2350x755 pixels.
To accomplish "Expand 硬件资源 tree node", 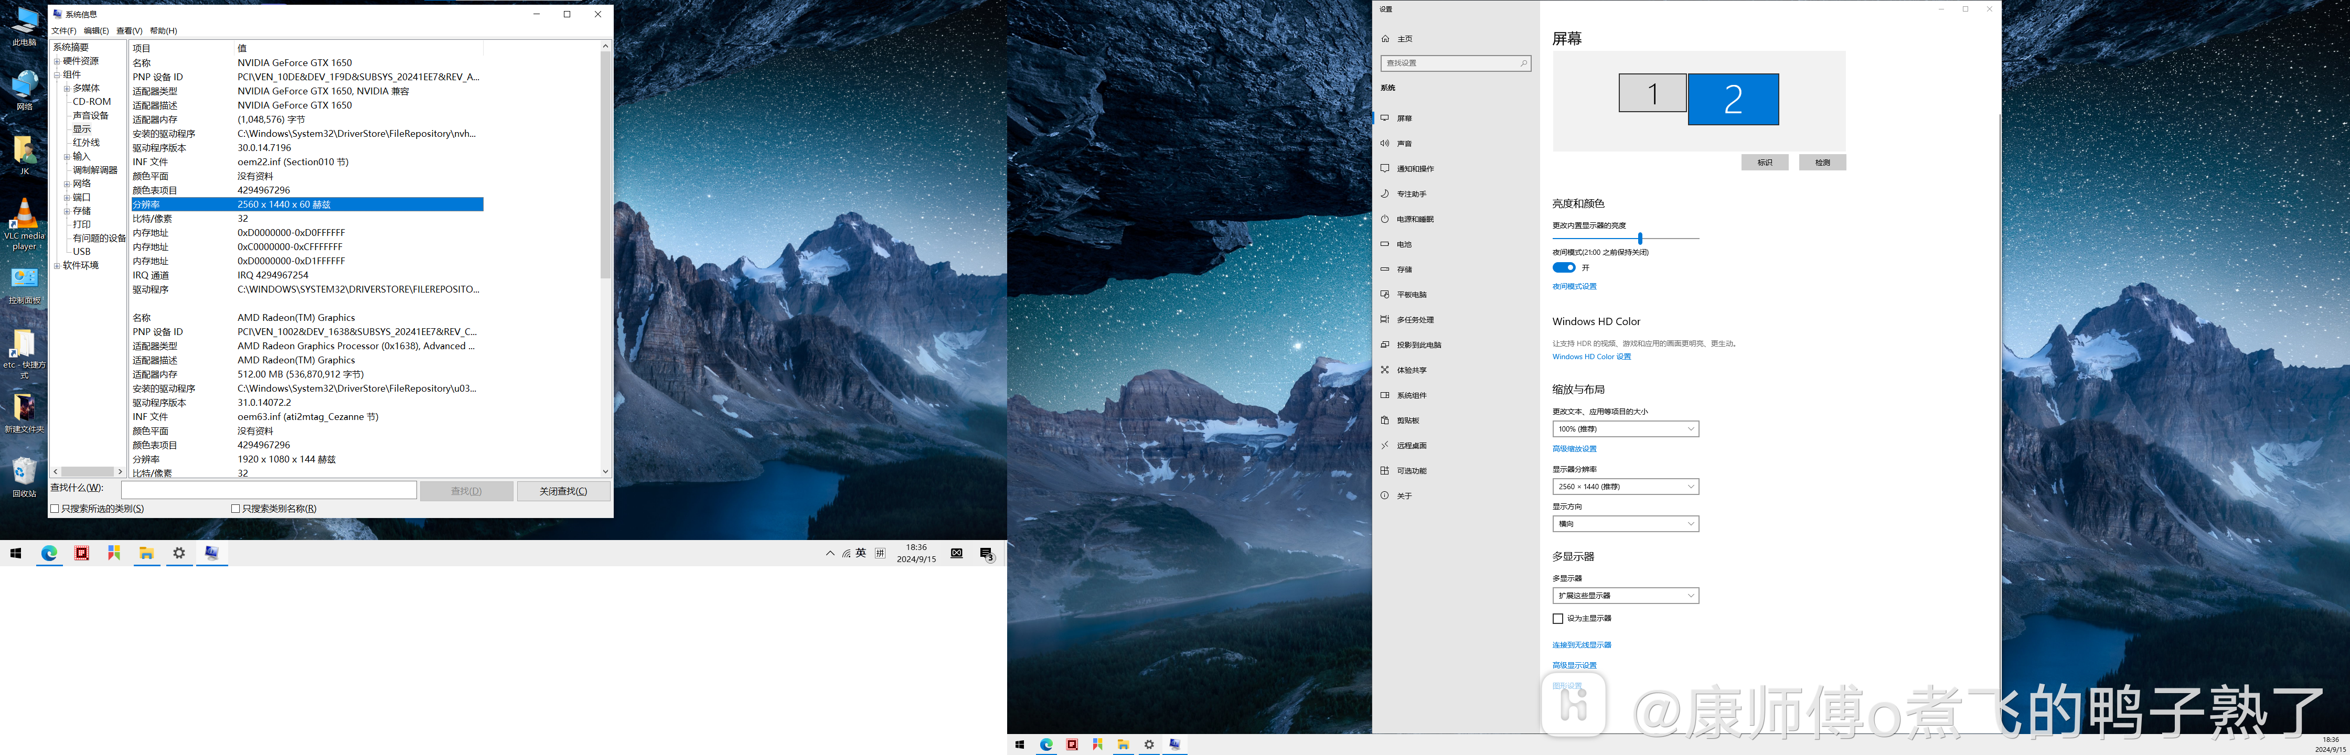I will pos(57,61).
